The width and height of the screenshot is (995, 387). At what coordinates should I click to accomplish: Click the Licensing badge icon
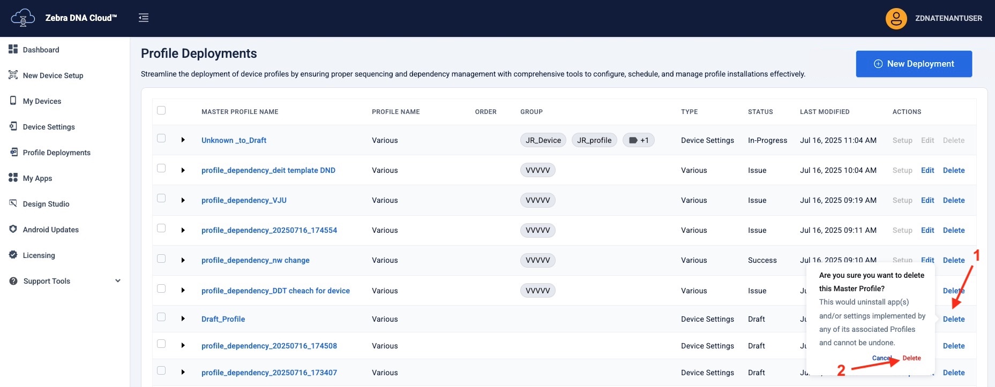13,255
